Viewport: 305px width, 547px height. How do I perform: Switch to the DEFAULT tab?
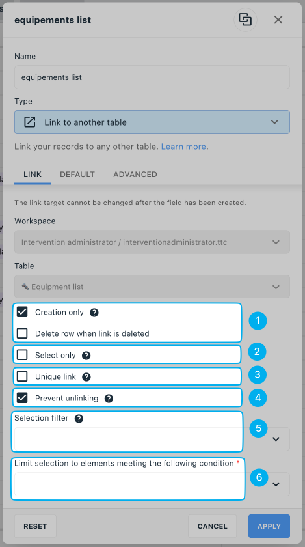[77, 174]
